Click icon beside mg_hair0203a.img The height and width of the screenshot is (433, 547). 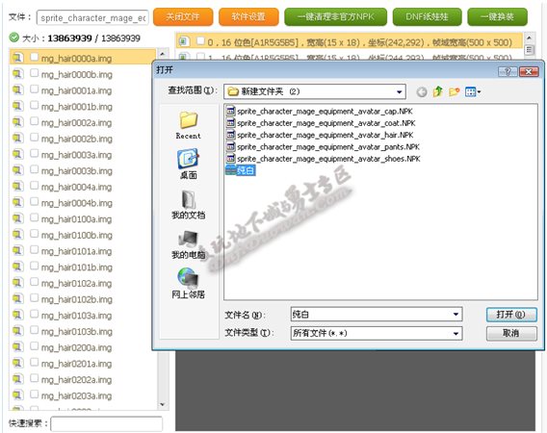point(17,395)
